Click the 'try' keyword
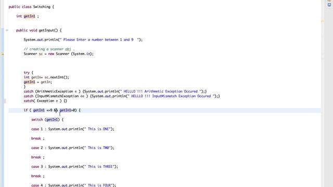The image size is (333, 187). tap(27, 73)
